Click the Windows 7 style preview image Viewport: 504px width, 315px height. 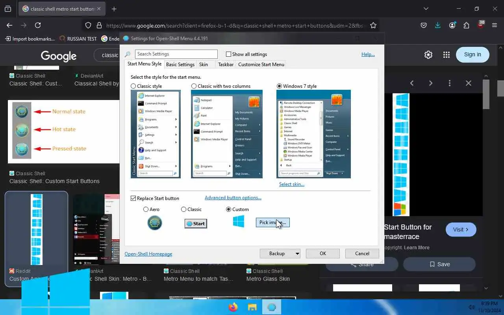[313, 134]
